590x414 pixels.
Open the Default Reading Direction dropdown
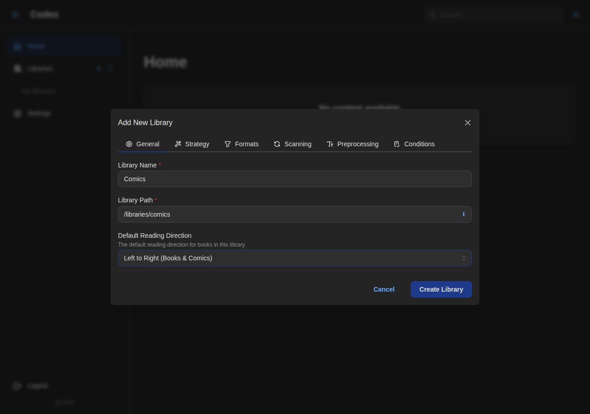pyautogui.click(x=295, y=258)
